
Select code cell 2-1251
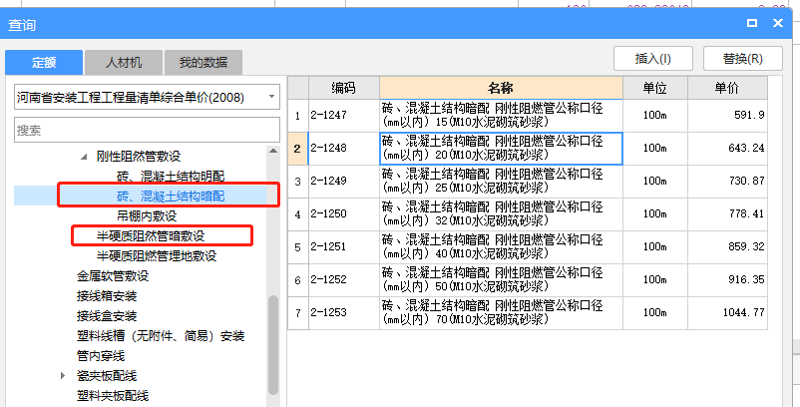pos(344,246)
